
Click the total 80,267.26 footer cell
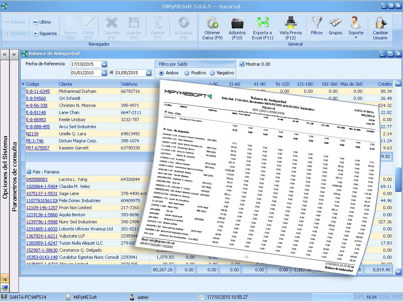(163, 270)
